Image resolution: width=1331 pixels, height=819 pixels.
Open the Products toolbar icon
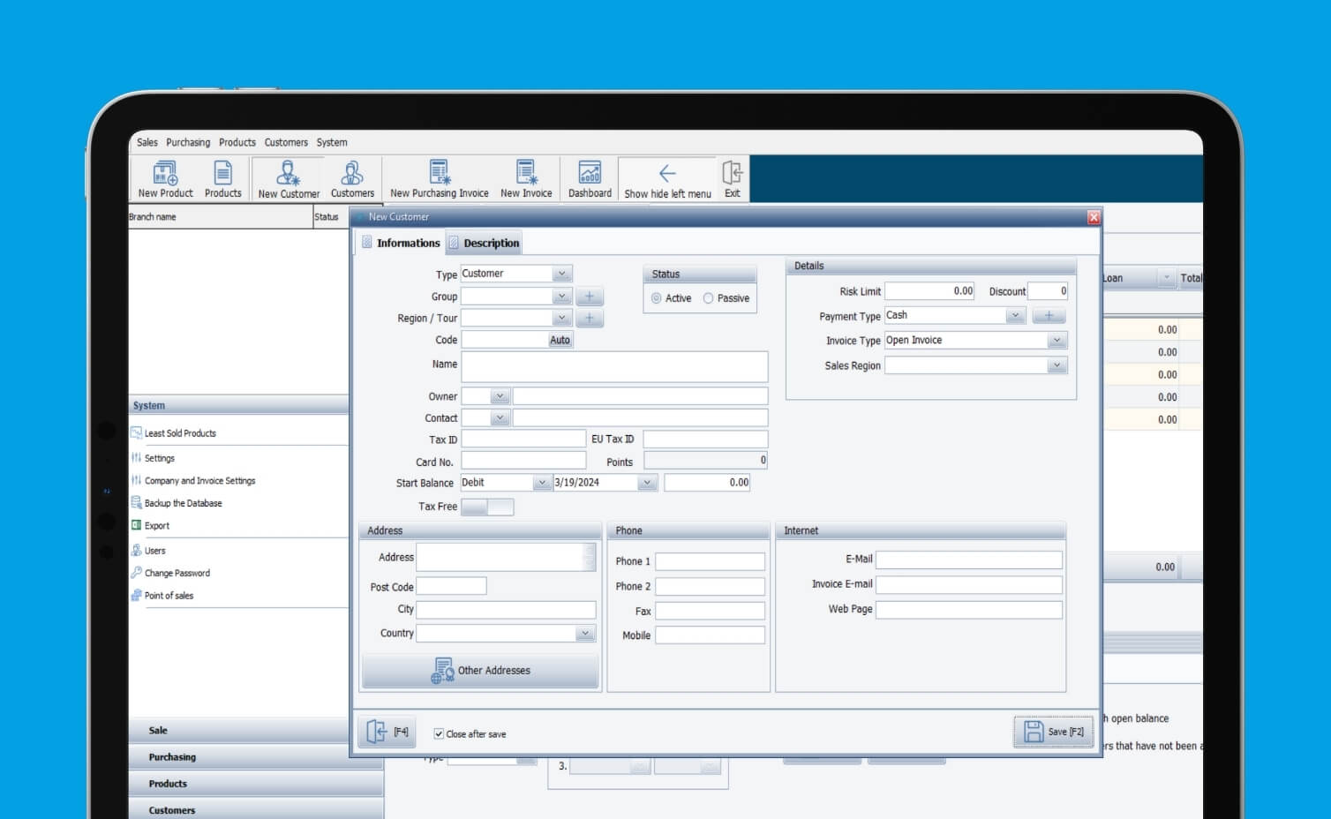click(222, 179)
